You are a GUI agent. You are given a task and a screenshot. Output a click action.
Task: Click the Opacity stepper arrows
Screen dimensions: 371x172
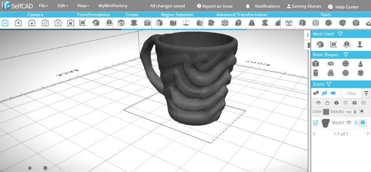[355, 112]
